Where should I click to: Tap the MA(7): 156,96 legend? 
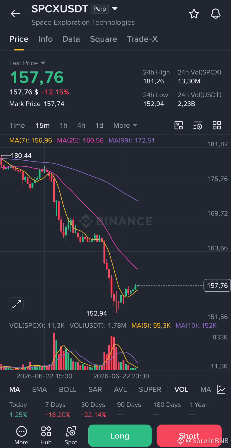pyautogui.click(x=31, y=140)
